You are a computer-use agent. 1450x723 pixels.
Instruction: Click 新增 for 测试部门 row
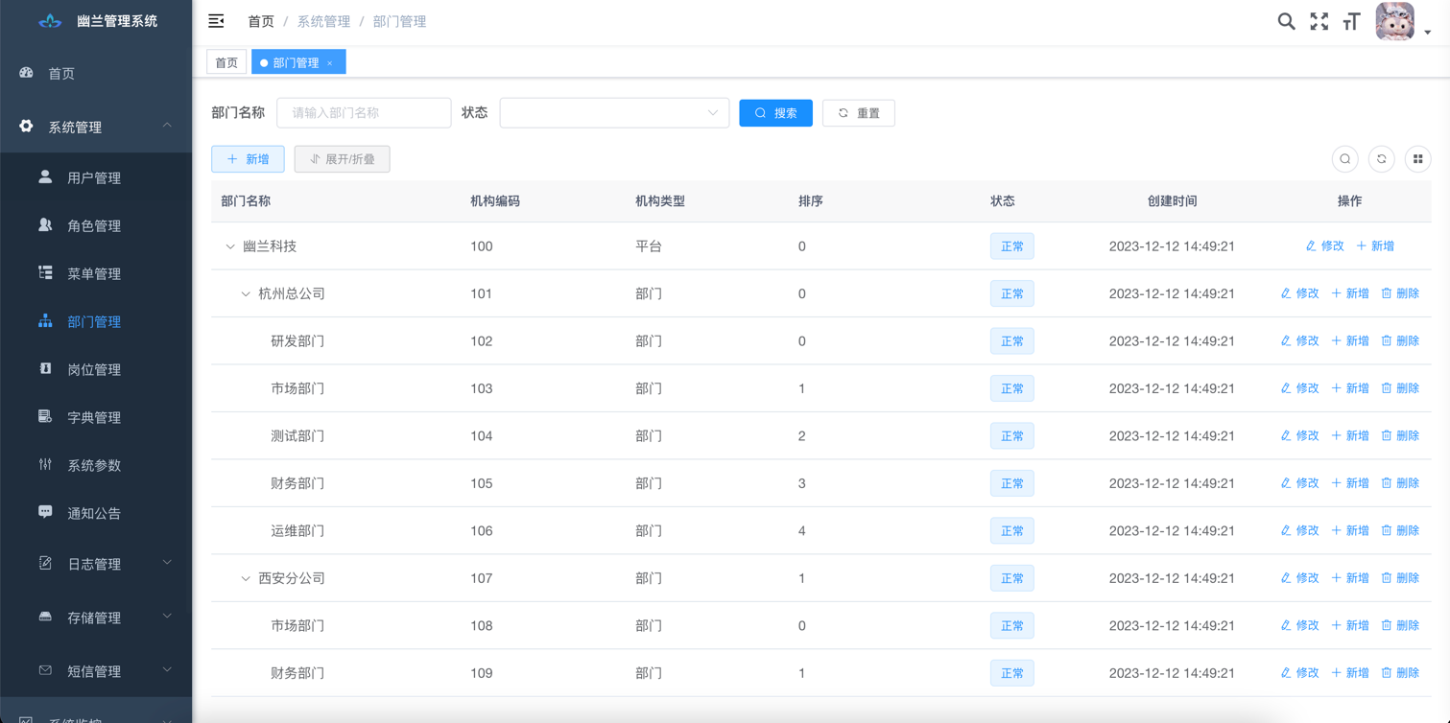pyautogui.click(x=1350, y=435)
